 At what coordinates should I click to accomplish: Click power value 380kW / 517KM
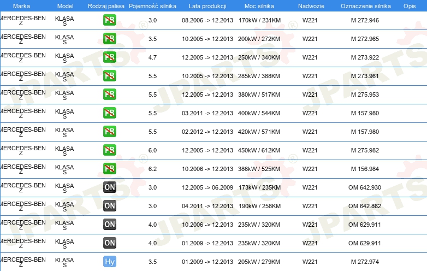[259, 95]
